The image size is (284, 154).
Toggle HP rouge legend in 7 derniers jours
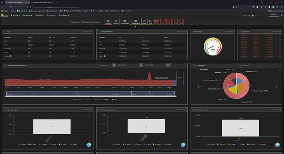coord(73,144)
